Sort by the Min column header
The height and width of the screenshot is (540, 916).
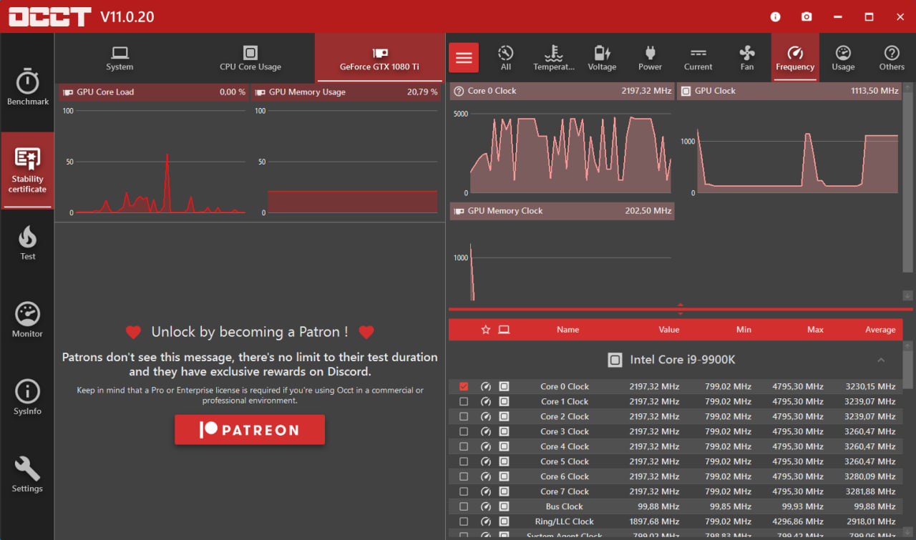(x=744, y=330)
